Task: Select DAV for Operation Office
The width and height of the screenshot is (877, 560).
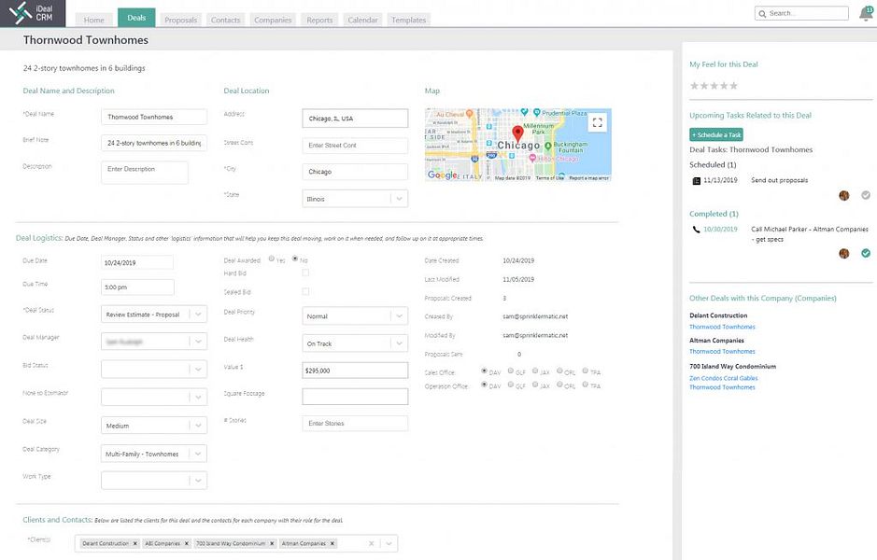Action: pyautogui.click(x=484, y=385)
